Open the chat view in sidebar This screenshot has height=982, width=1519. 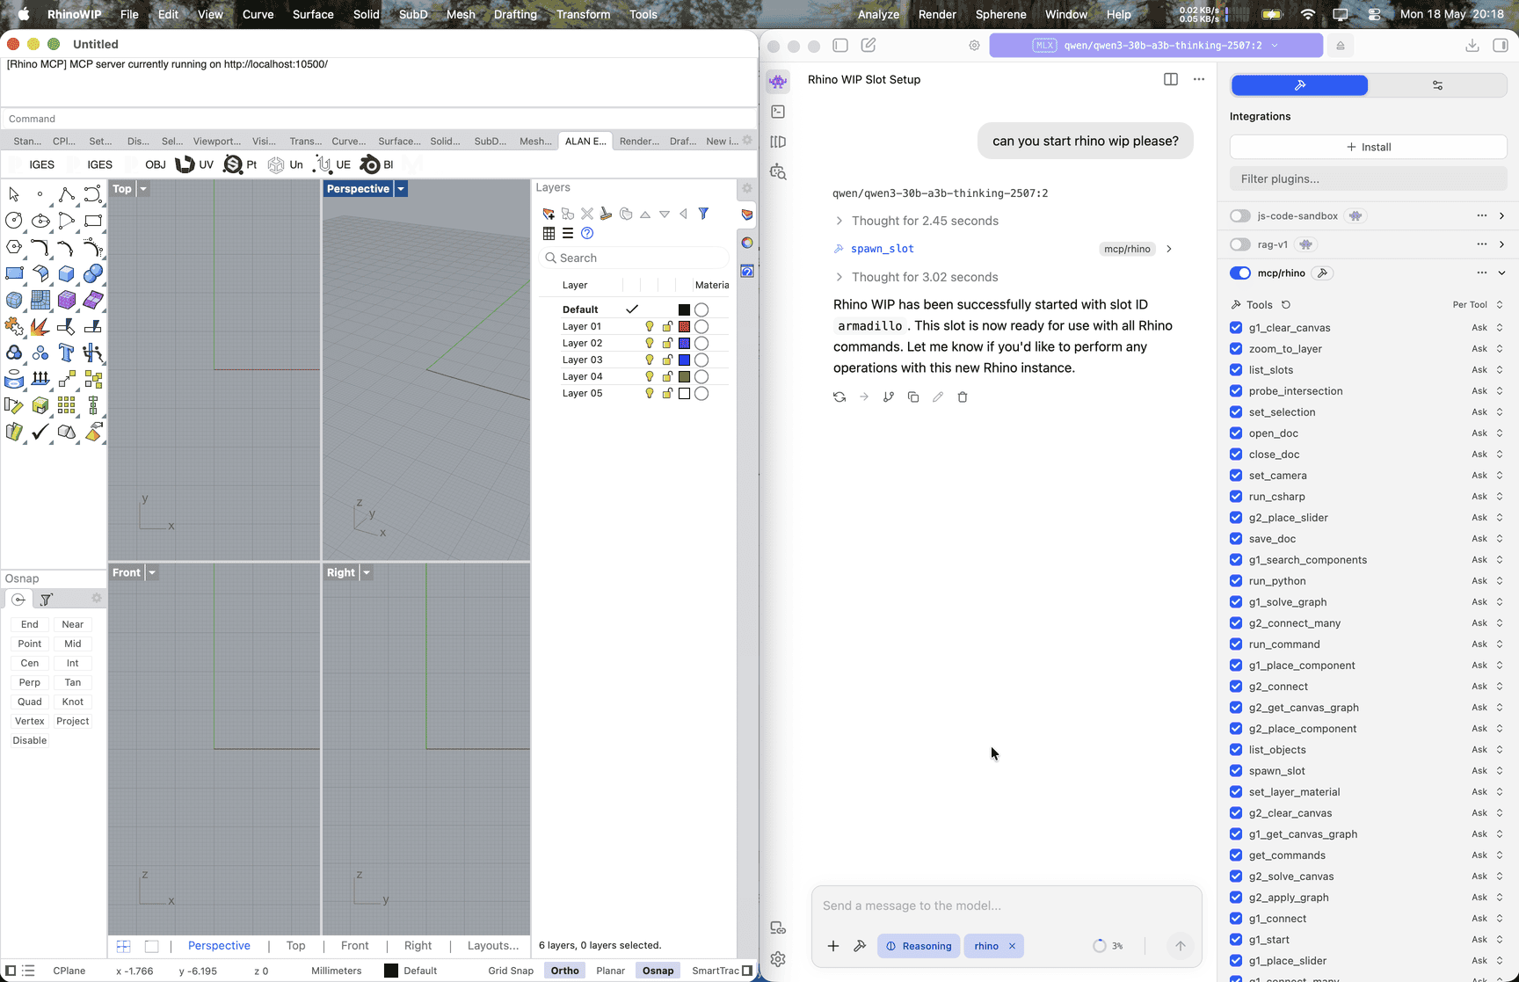click(x=778, y=82)
